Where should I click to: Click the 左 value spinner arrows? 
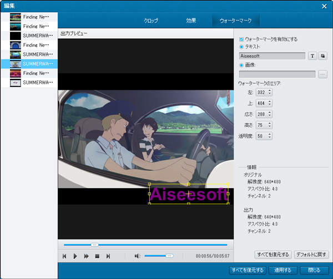pos(270,92)
